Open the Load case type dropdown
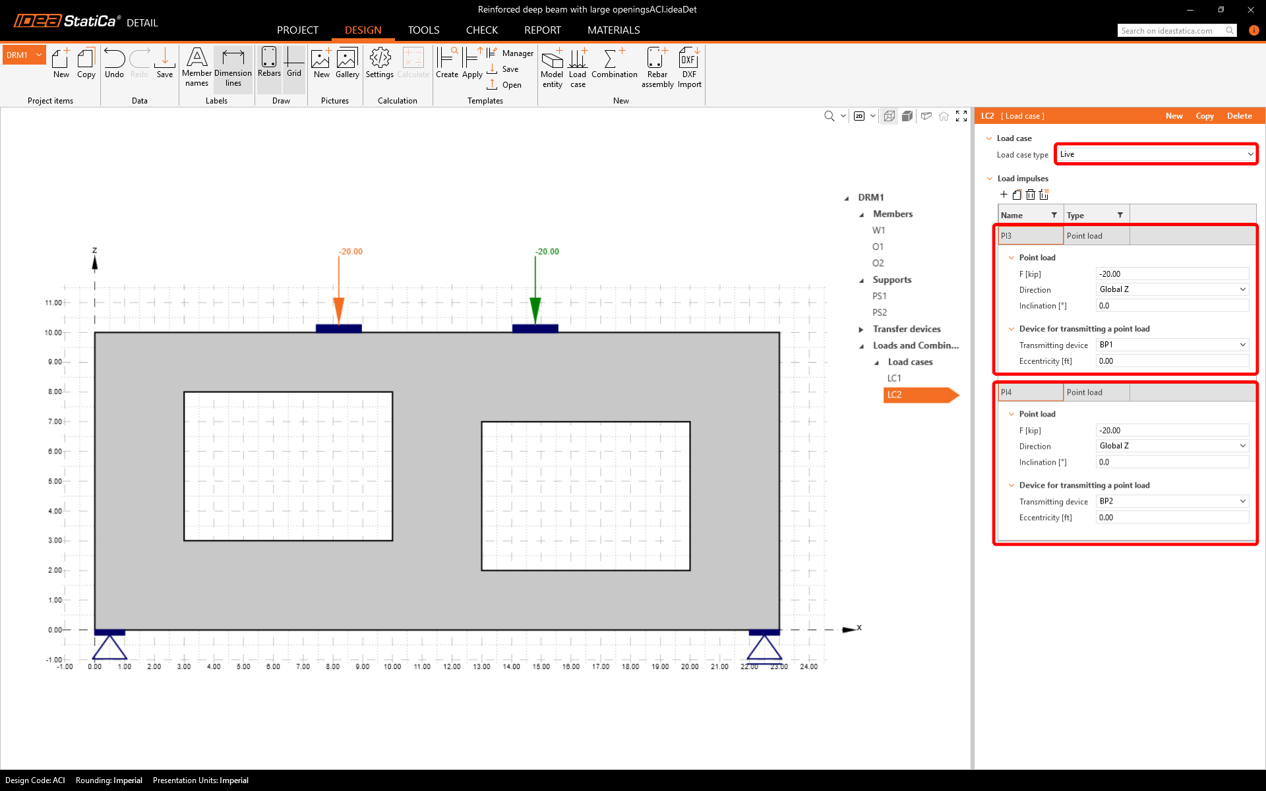This screenshot has height=791, width=1266. click(x=1155, y=154)
